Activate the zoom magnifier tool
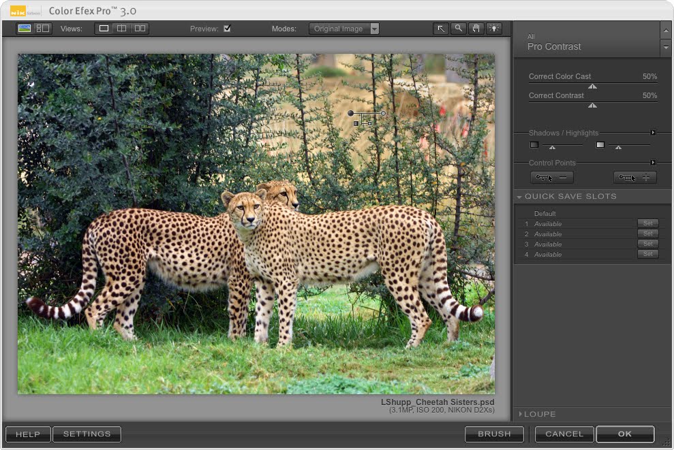The width and height of the screenshot is (674, 450). click(x=457, y=29)
